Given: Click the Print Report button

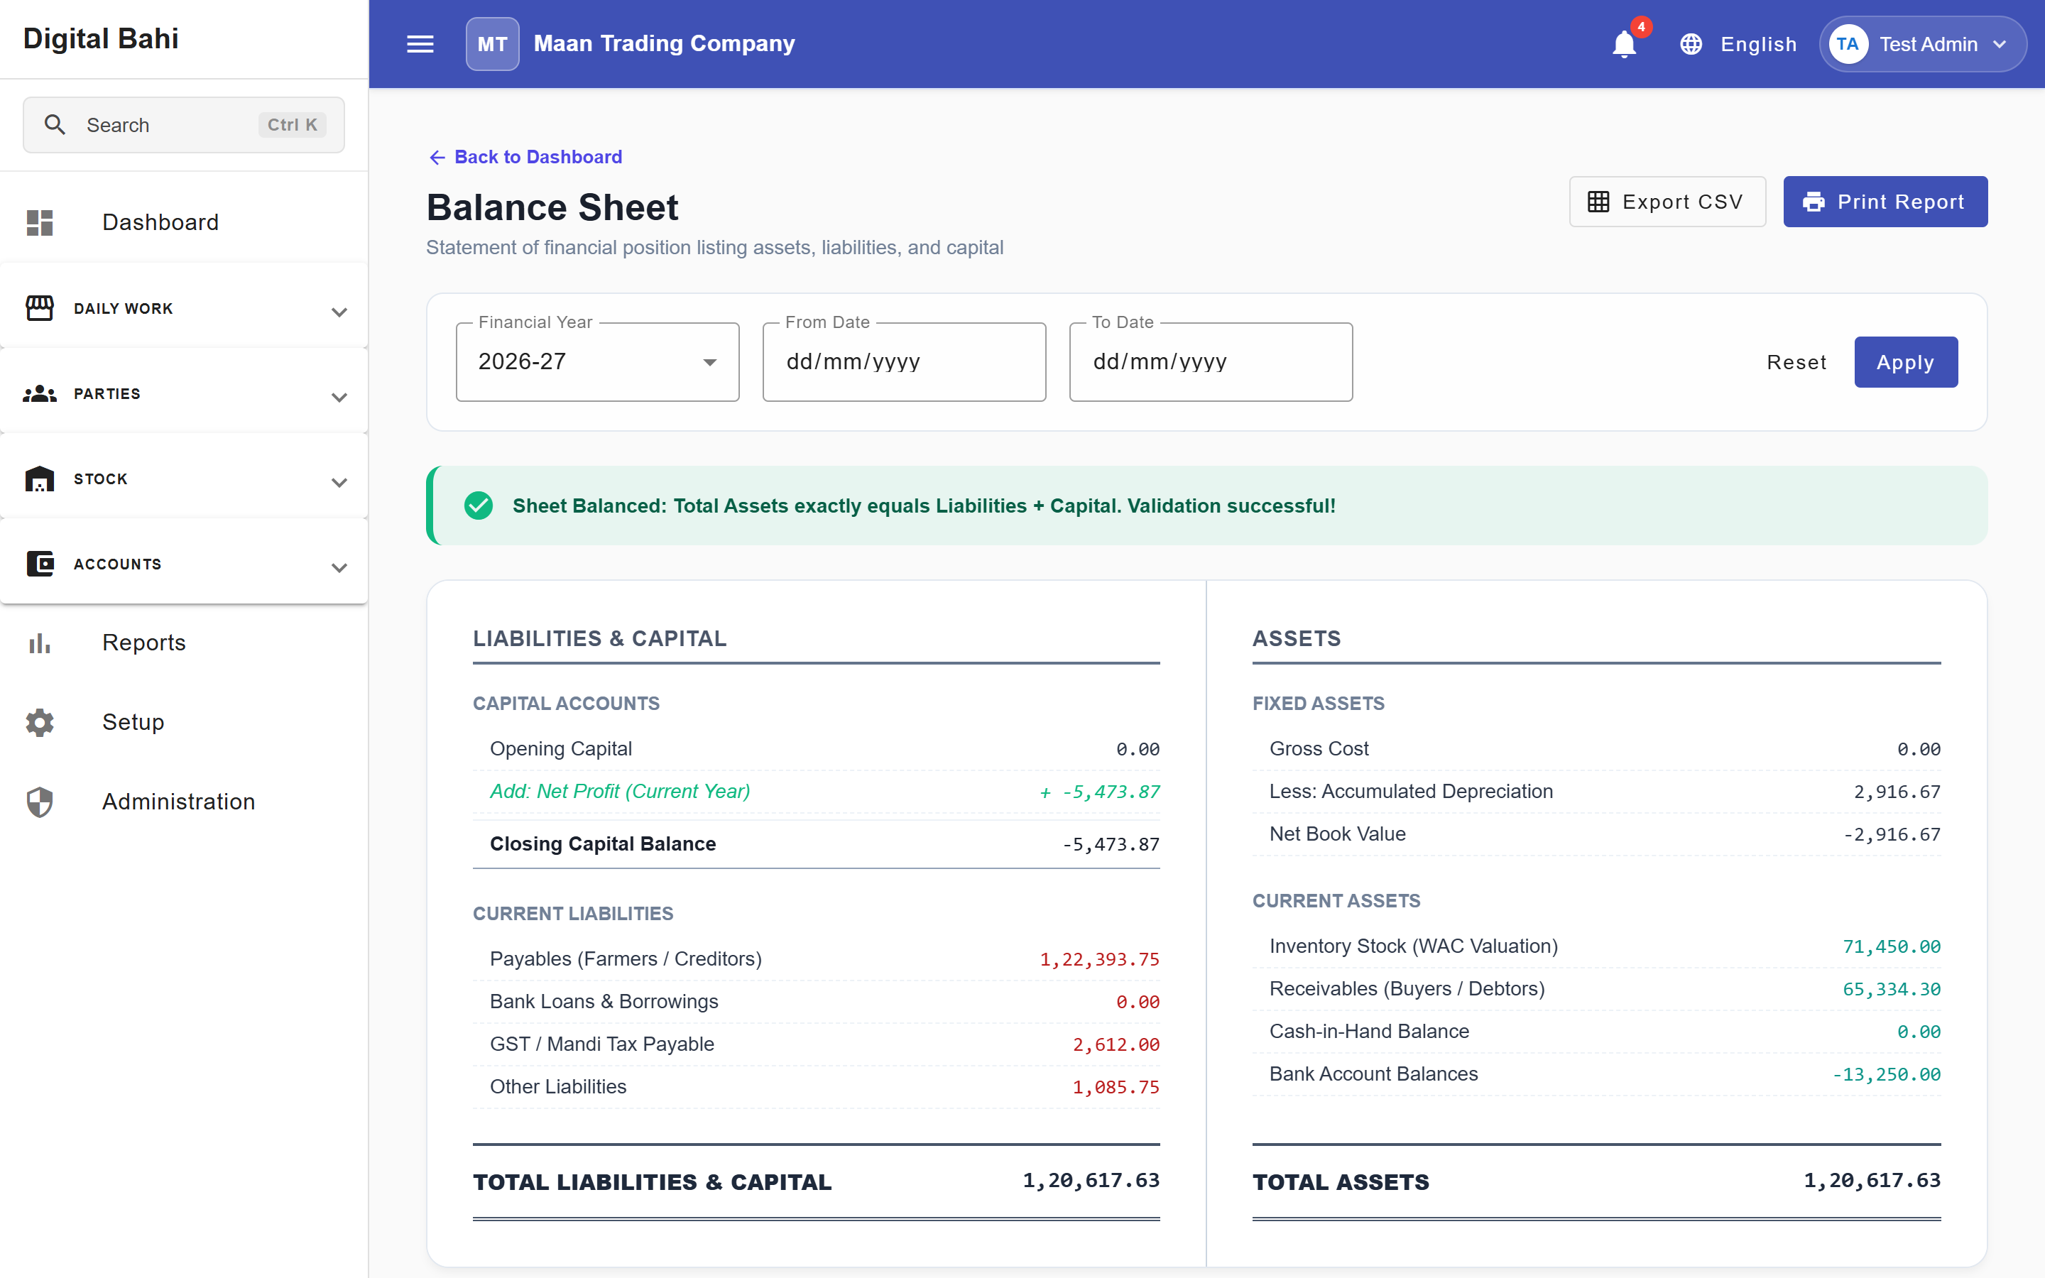Looking at the screenshot, I should (x=1885, y=202).
